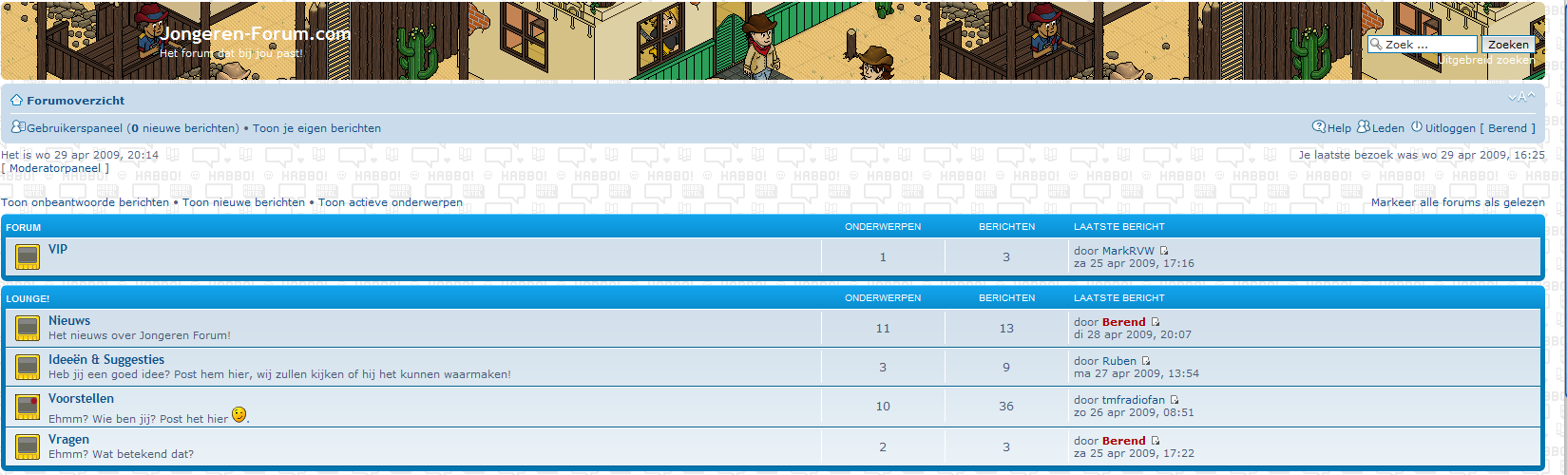Image resolution: width=1567 pixels, height=475 pixels.
Task: Click the home icon beside Forumoverzicht
Action: [x=17, y=100]
